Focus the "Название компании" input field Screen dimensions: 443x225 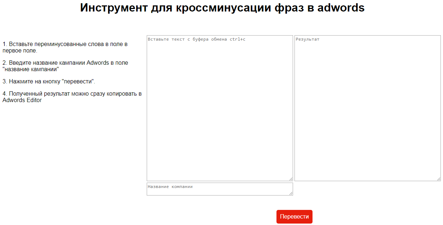coord(220,189)
